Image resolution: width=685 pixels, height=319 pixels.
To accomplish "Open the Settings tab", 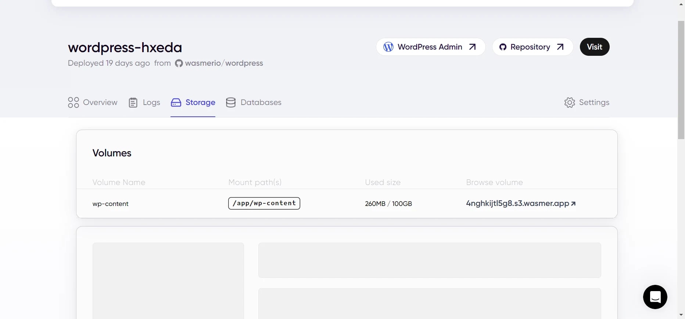I will tap(587, 102).
